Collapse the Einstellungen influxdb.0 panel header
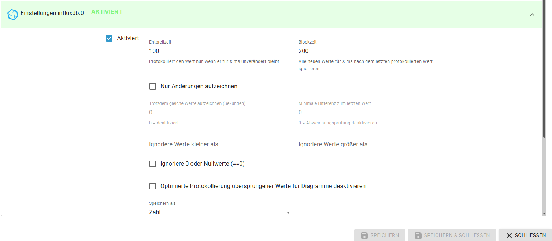The width and height of the screenshot is (552, 241). click(x=532, y=15)
